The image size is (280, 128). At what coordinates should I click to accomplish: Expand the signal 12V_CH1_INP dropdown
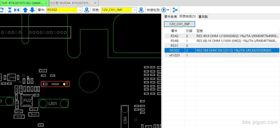point(134,10)
